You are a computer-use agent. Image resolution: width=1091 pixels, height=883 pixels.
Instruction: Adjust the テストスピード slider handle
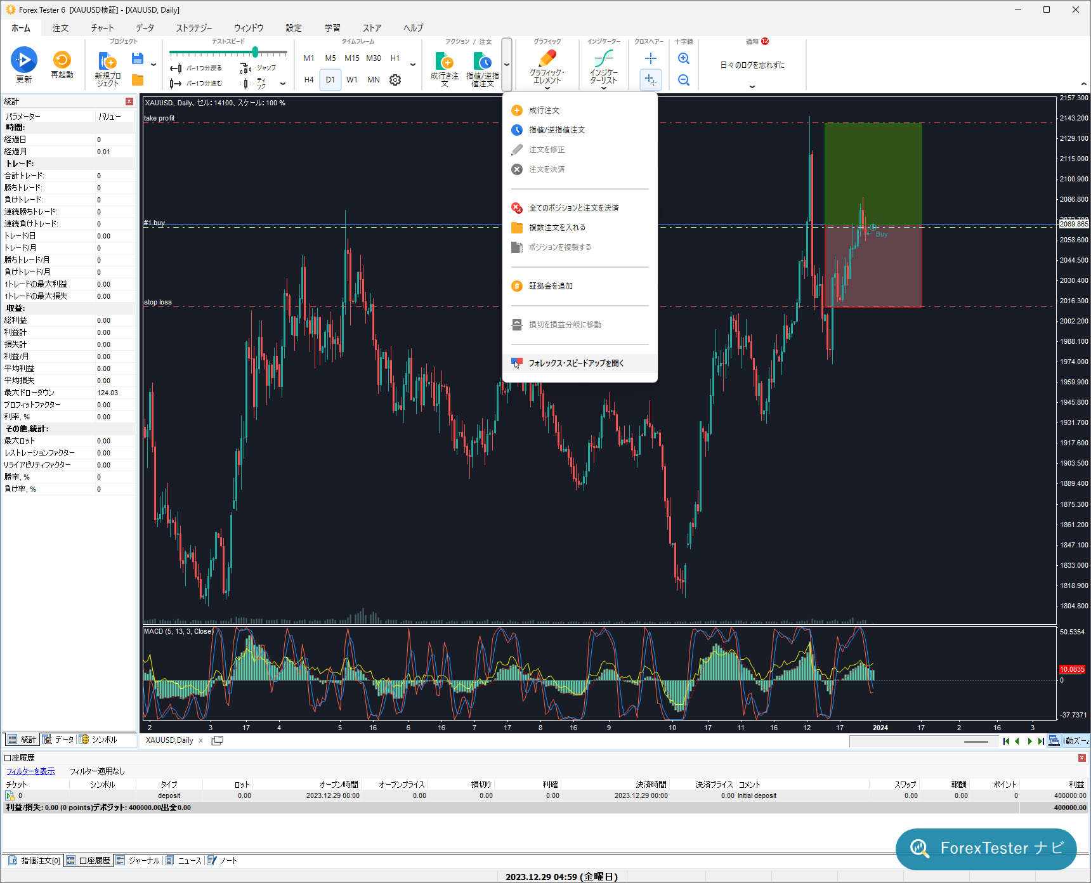[x=255, y=52]
